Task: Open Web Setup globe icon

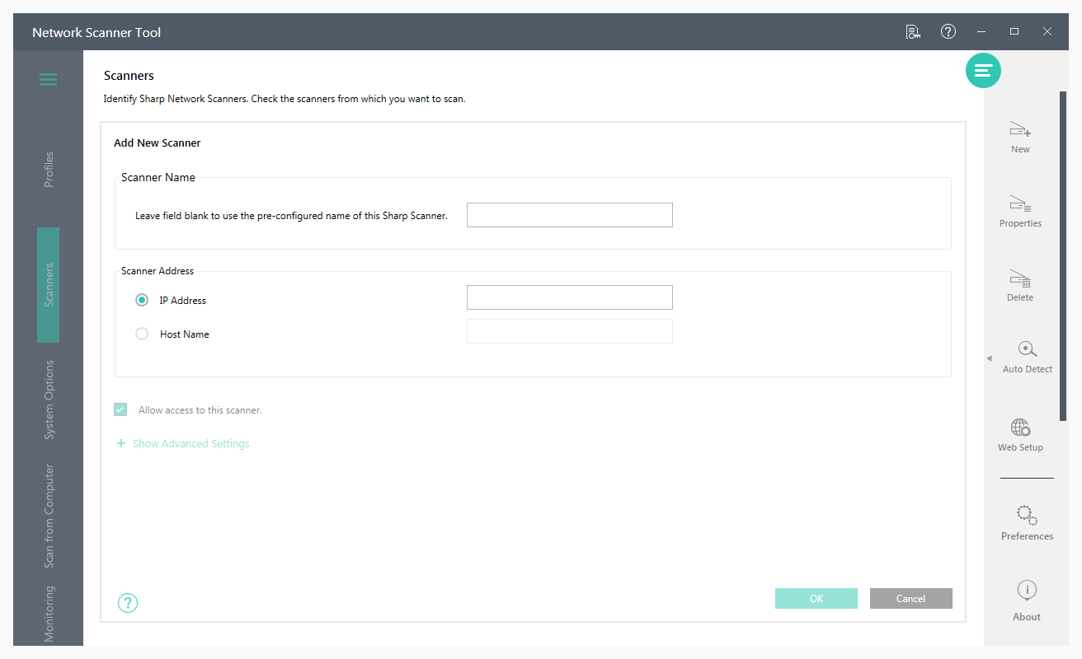Action: [x=1020, y=428]
